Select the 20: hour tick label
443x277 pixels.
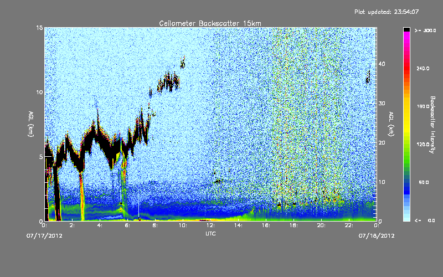click(322, 225)
